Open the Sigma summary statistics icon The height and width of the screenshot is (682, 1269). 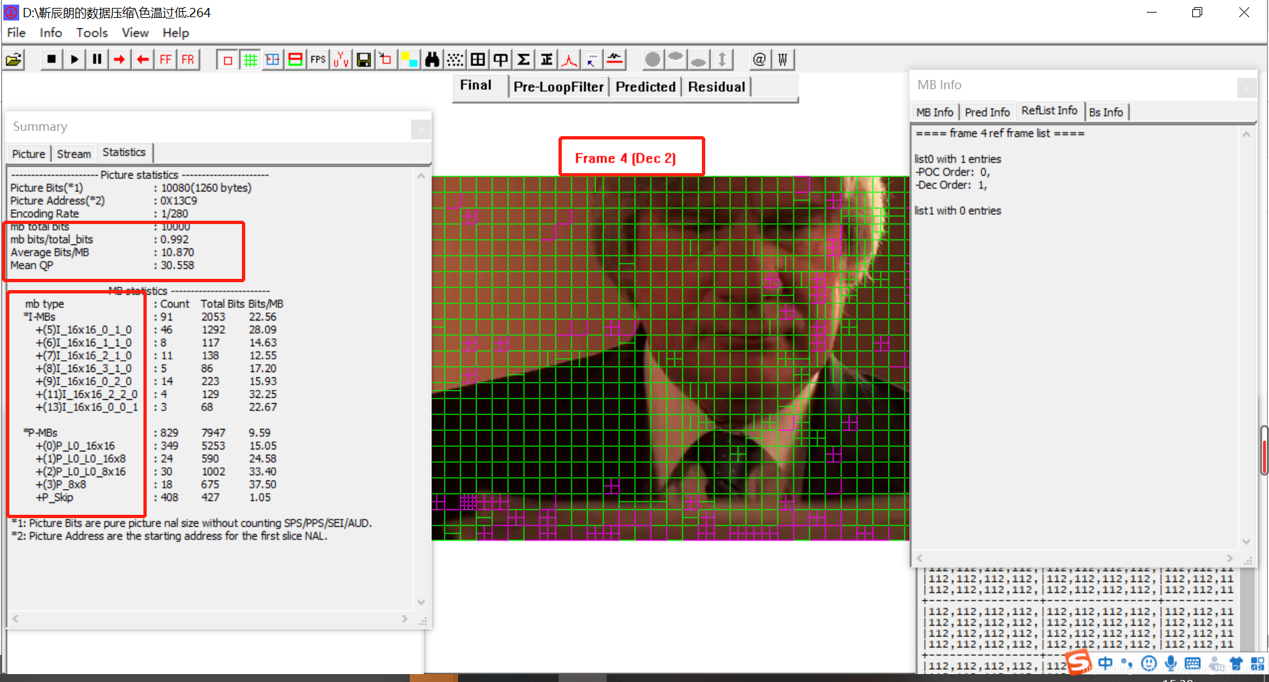[523, 60]
